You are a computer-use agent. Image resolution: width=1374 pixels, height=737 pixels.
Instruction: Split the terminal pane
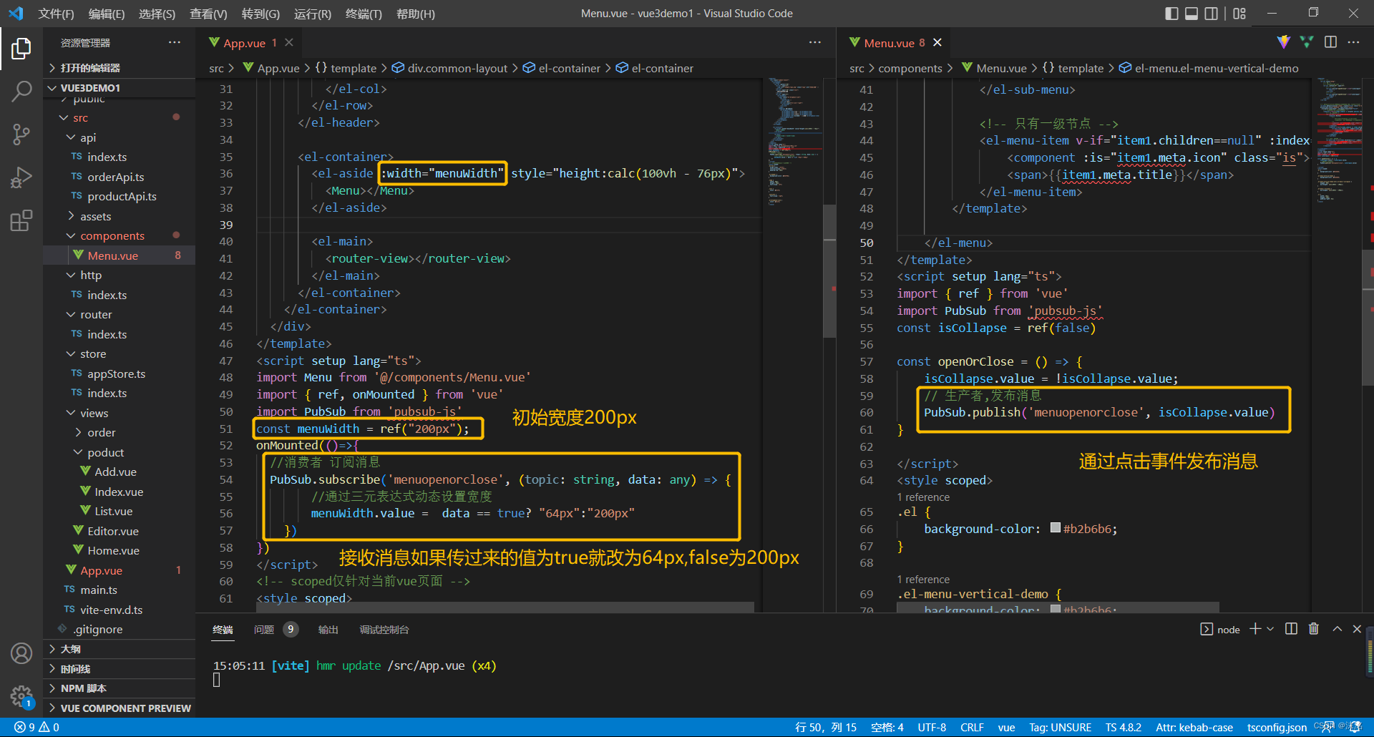[1291, 629]
